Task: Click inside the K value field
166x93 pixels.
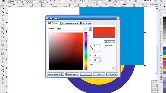Action: pyautogui.click(x=96, y=60)
